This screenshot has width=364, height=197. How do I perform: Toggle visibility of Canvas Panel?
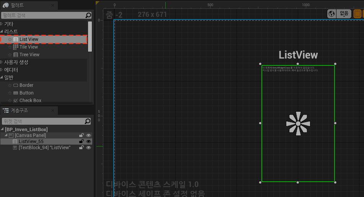coord(88,135)
